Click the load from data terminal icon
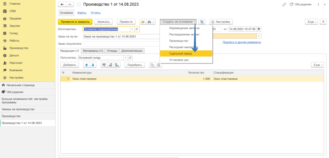 point(110,65)
